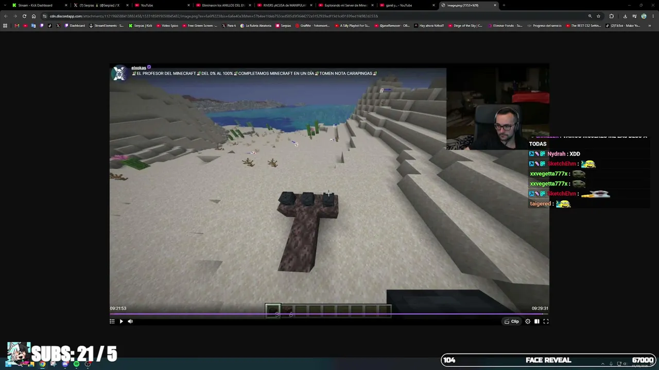Open The BEST CS2 Settings bookmark

pyautogui.click(x=583, y=26)
